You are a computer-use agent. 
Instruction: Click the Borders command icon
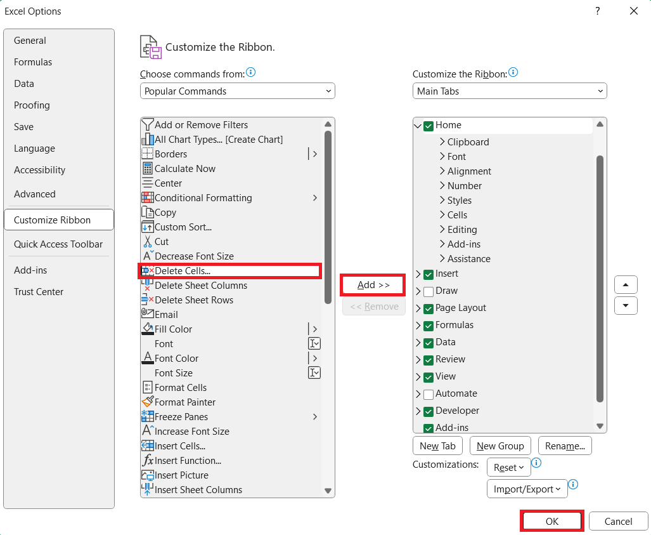(x=148, y=154)
